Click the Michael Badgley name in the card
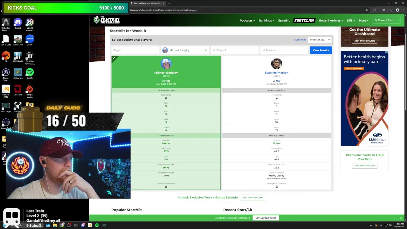The width and height of the screenshot is (407, 229). point(166,73)
